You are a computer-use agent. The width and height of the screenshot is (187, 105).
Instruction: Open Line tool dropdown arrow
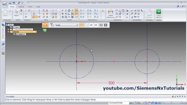(x=36, y=10)
